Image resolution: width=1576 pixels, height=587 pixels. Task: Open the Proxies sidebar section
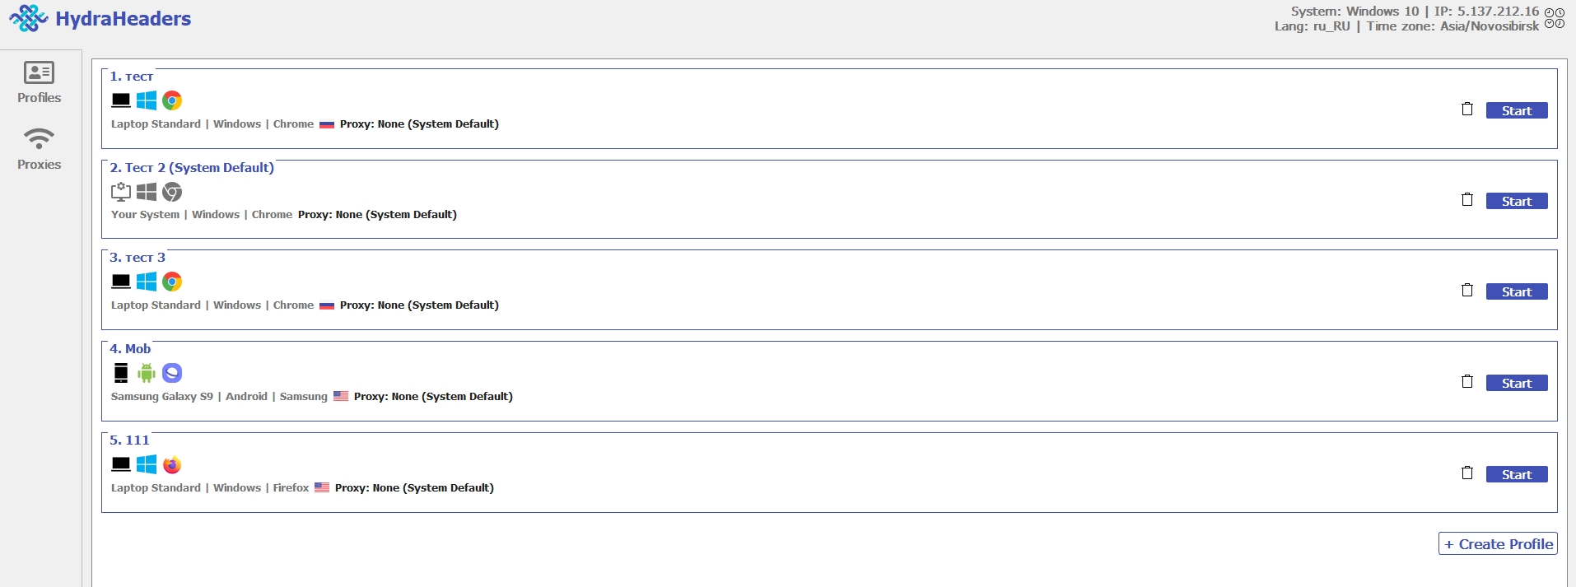point(39,149)
